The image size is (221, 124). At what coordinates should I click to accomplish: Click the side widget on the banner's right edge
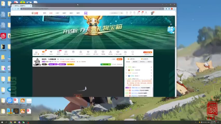[171, 30]
